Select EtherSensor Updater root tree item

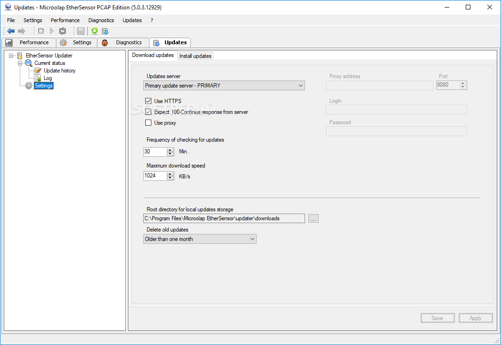(49, 56)
